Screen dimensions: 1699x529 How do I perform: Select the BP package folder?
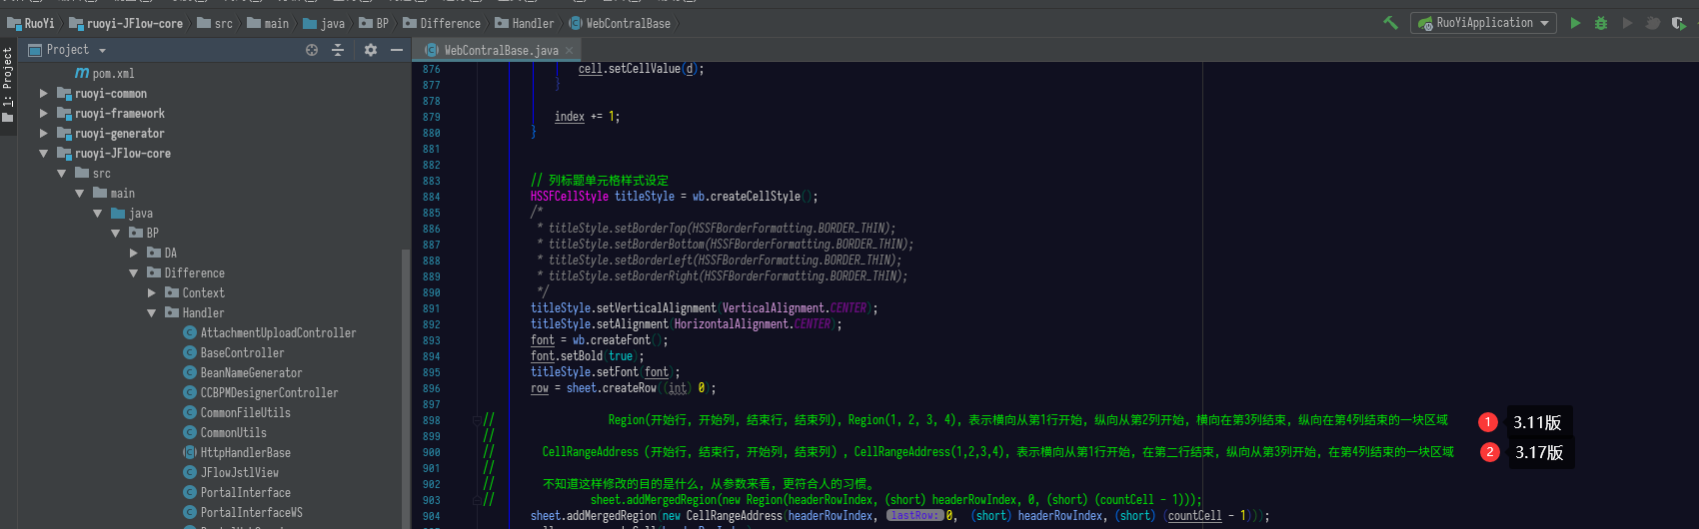pos(144,234)
